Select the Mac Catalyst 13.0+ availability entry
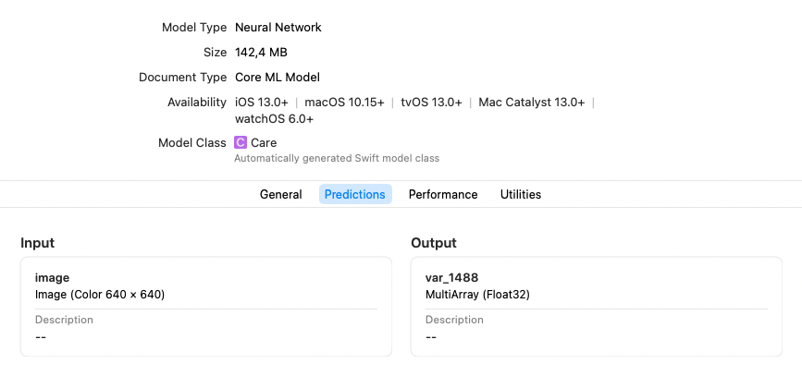This screenshot has width=802, height=376. 532,103
